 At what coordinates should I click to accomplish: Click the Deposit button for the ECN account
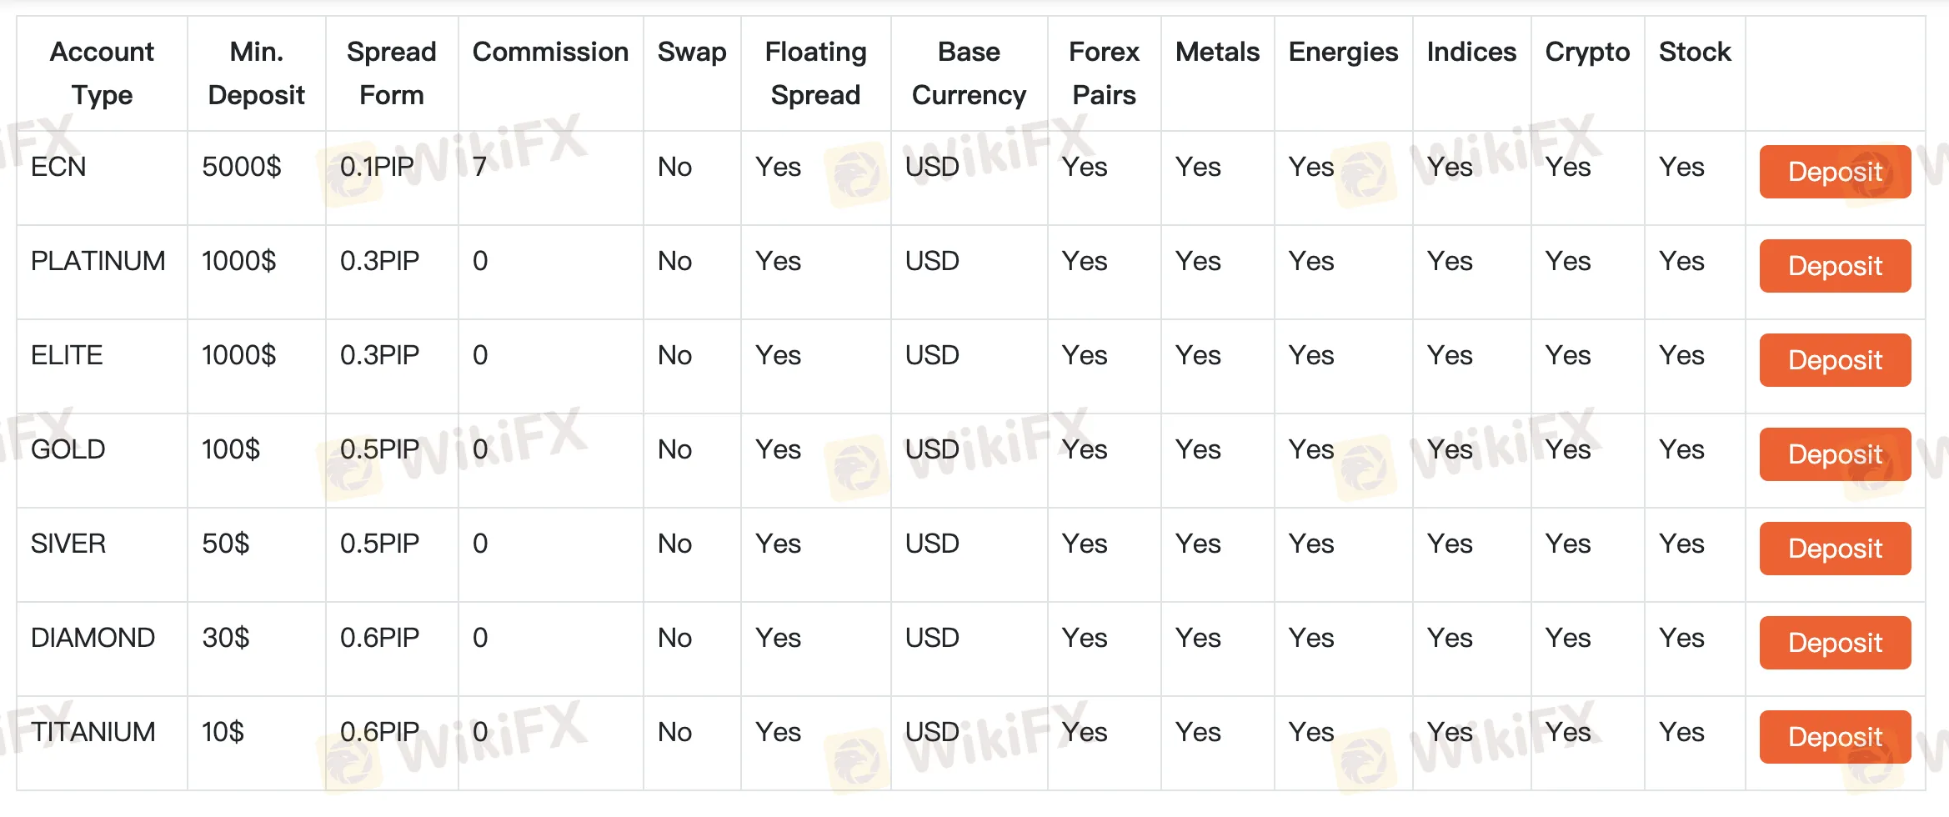point(1834,172)
